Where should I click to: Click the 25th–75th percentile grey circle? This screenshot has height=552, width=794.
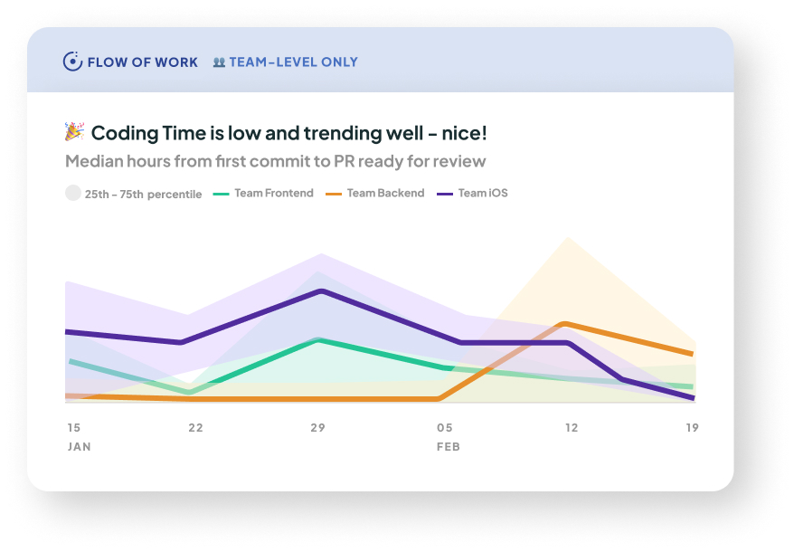click(73, 193)
